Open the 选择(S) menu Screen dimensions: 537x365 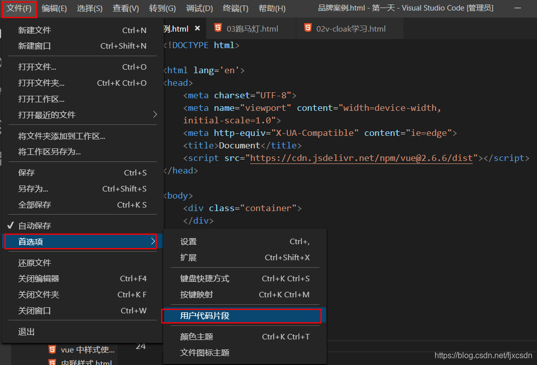[90, 8]
